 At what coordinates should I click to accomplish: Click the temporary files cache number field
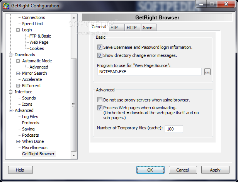(174, 129)
